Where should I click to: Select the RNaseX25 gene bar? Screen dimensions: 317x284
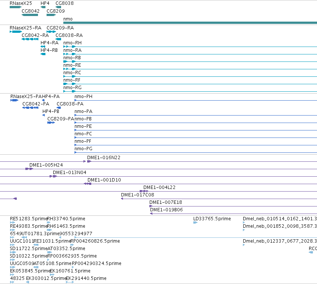[16, 7]
